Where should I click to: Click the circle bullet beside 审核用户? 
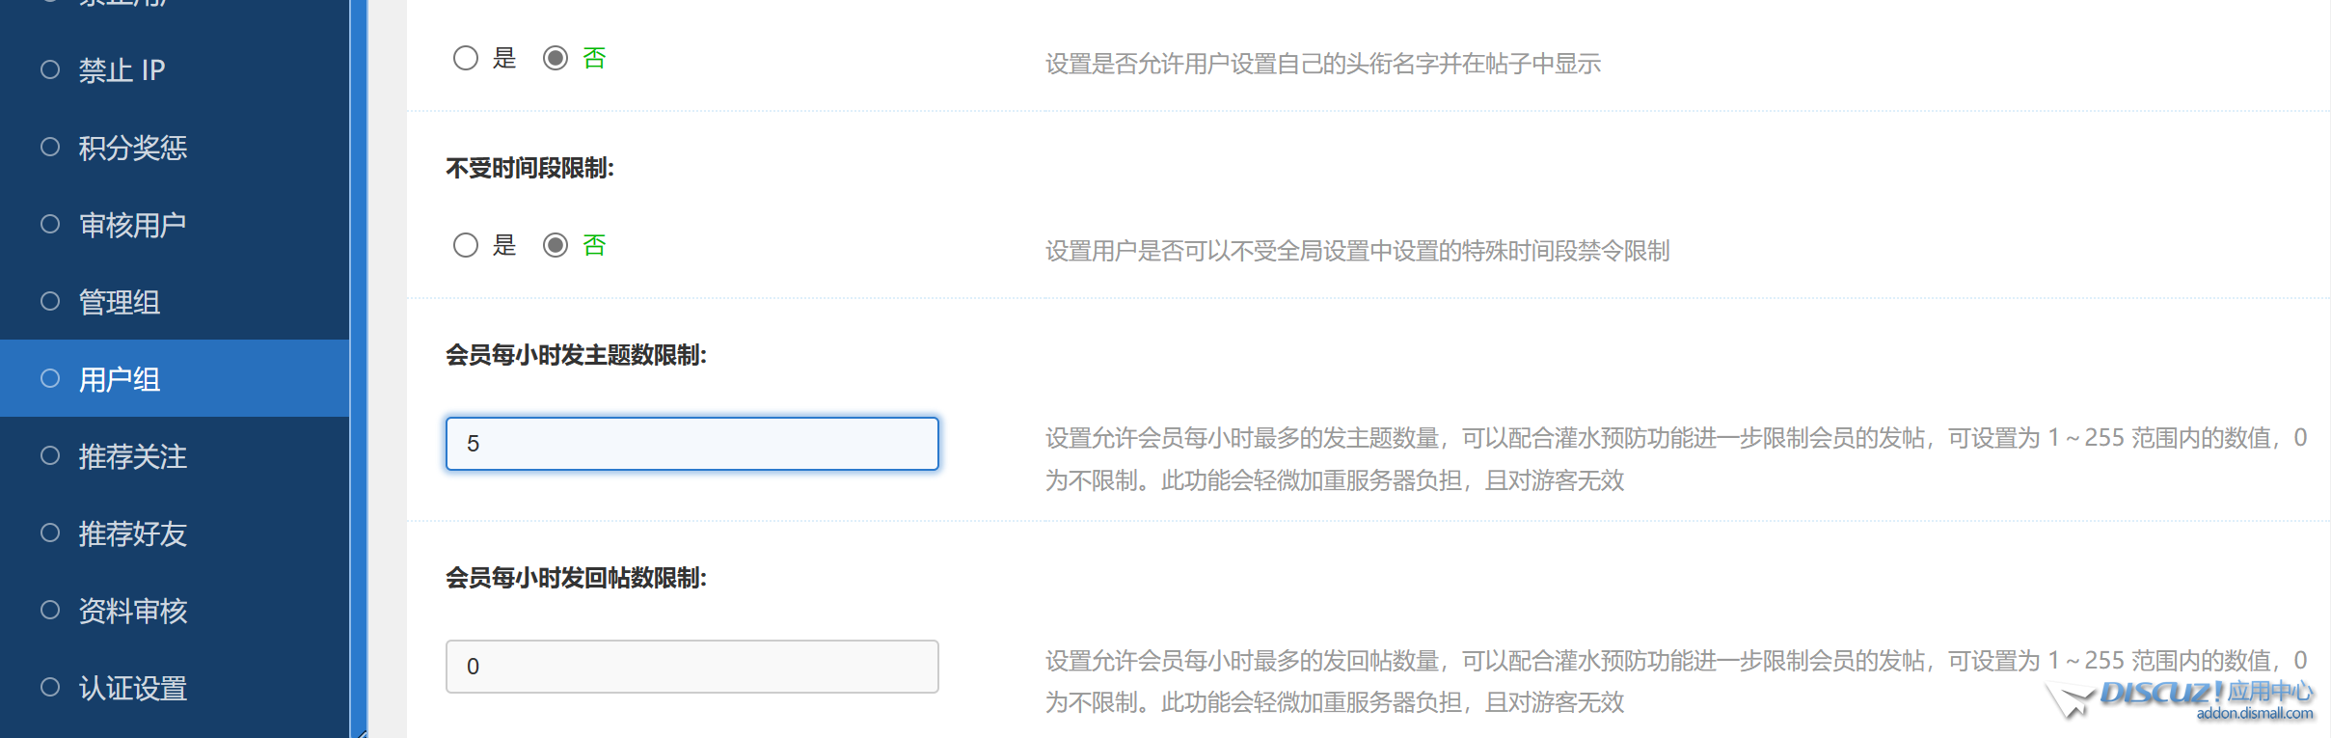pyautogui.click(x=50, y=224)
